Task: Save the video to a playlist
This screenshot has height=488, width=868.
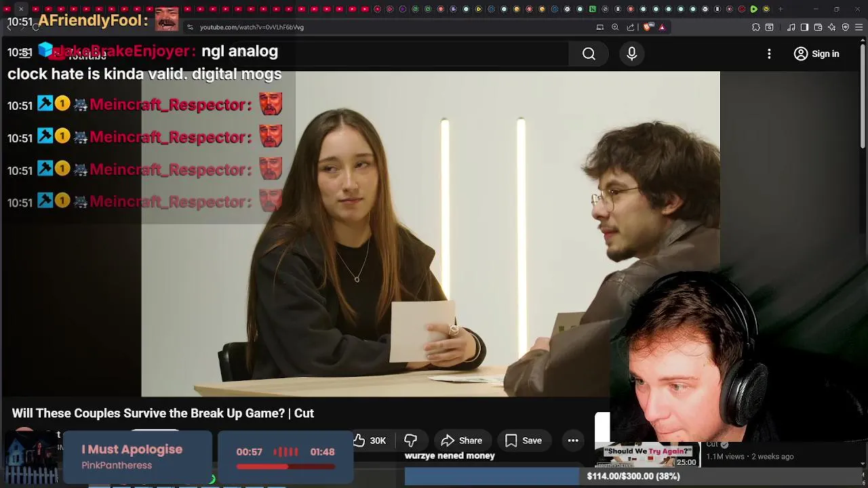Action: click(x=523, y=441)
